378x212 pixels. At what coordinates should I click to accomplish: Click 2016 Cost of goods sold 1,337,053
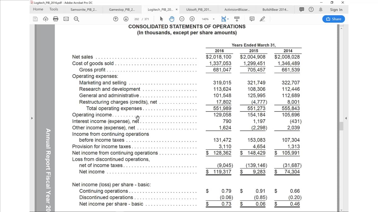click(x=220, y=63)
